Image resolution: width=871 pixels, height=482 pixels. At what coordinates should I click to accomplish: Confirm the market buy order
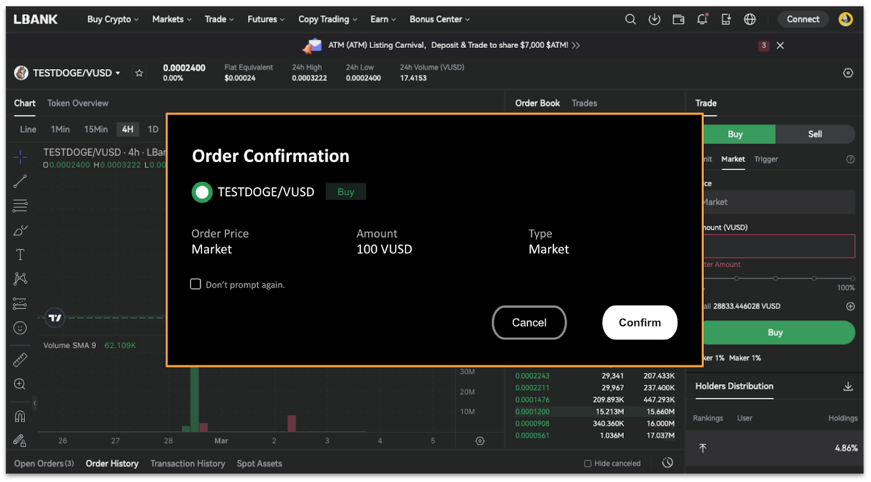coord(640,323)
